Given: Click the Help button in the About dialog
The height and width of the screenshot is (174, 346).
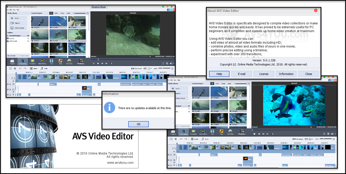Looking at the screenshot, I should pyautogui.click(x=219, y=74).
